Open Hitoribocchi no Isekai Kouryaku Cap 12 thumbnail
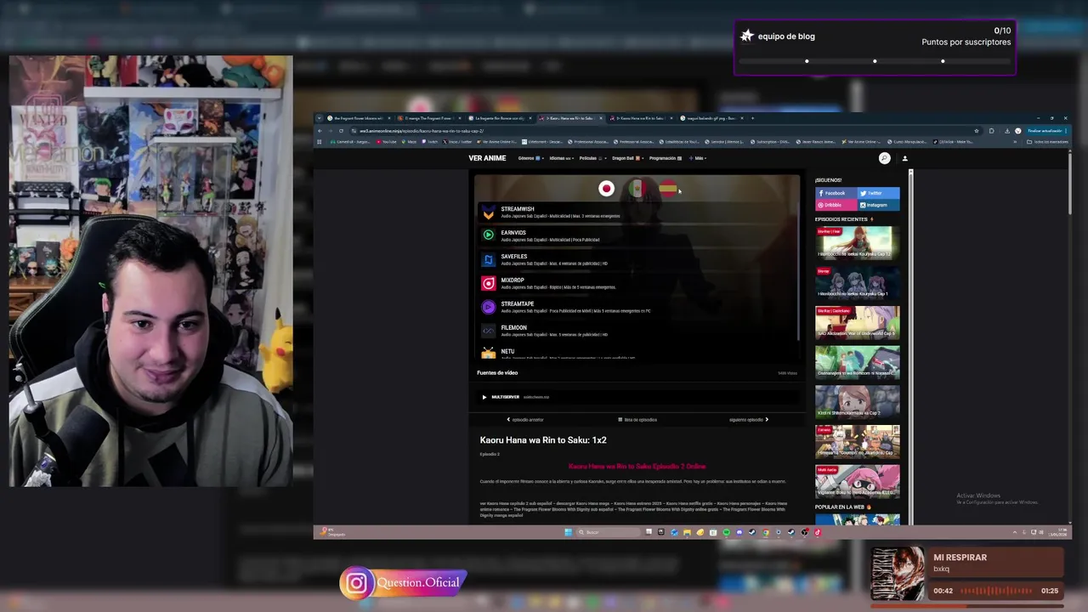Viewport: 1088px width, 612px height. pos(857,242)
